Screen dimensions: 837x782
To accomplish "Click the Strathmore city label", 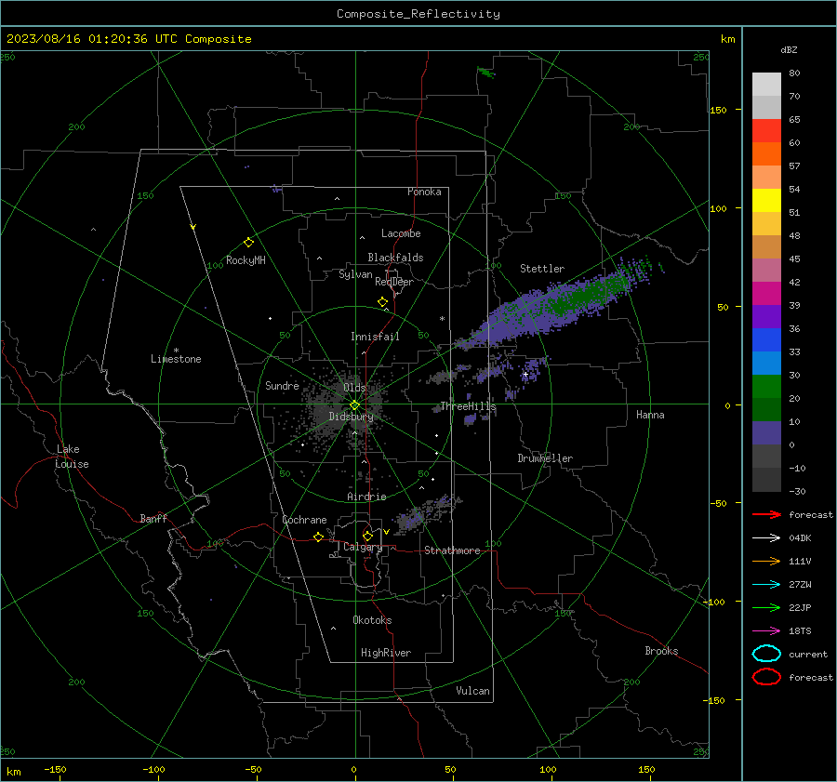I will 452,550.
